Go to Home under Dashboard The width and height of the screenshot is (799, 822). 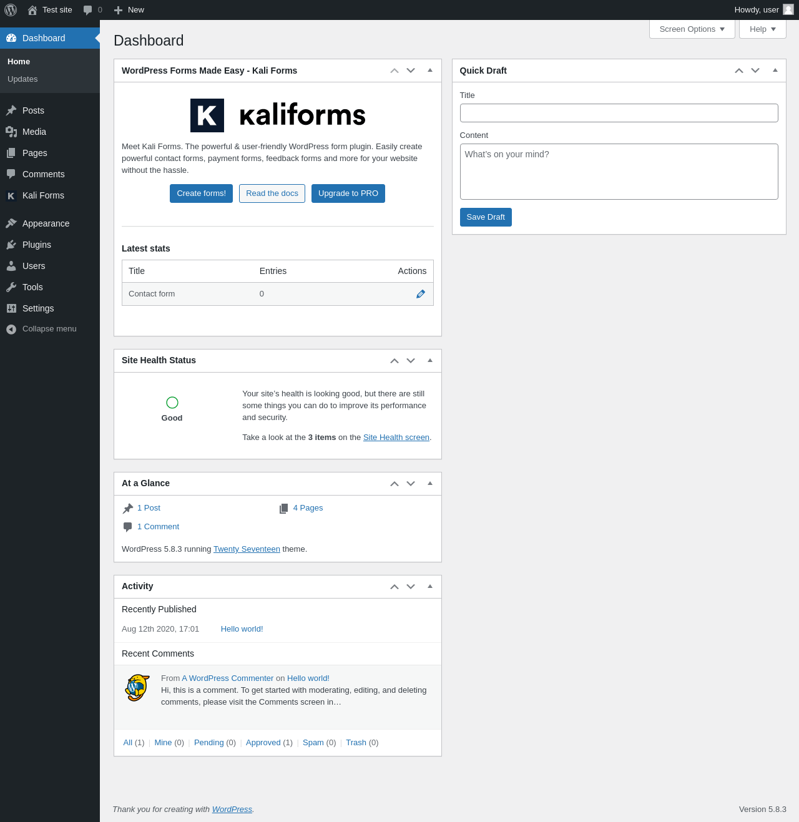(19, 62)
